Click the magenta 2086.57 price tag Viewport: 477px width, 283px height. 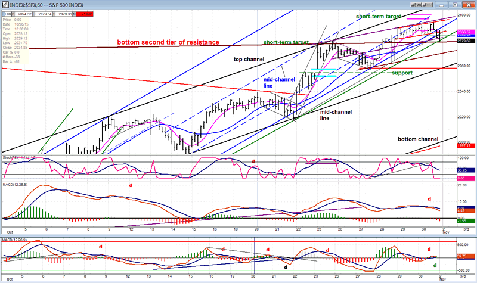[466, 32]
